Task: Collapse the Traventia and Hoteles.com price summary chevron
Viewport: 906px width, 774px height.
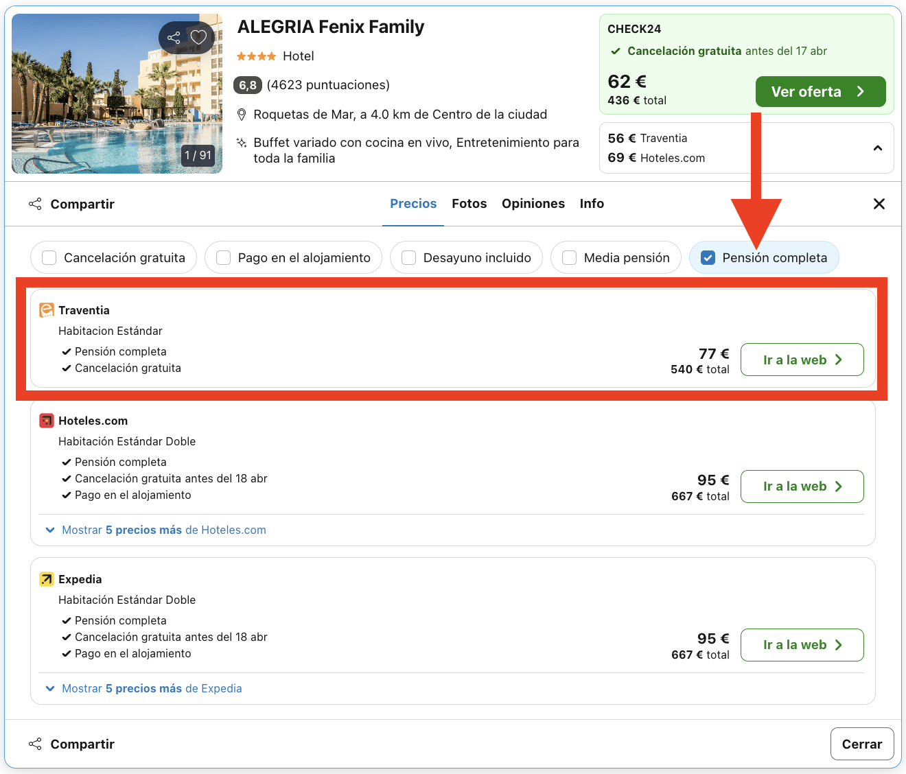Action: [x=878, y=148]
